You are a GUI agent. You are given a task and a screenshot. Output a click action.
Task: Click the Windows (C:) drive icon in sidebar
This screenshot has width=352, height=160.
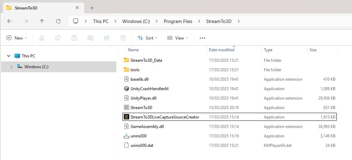click(20, 66)
